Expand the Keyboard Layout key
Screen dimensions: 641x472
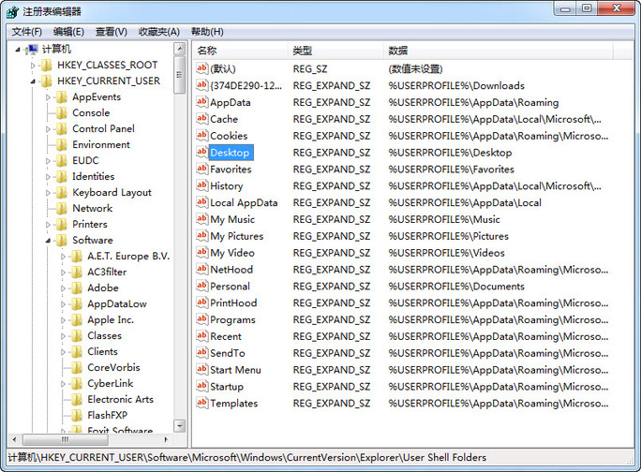pyautogui.click(x=48, y=193)
